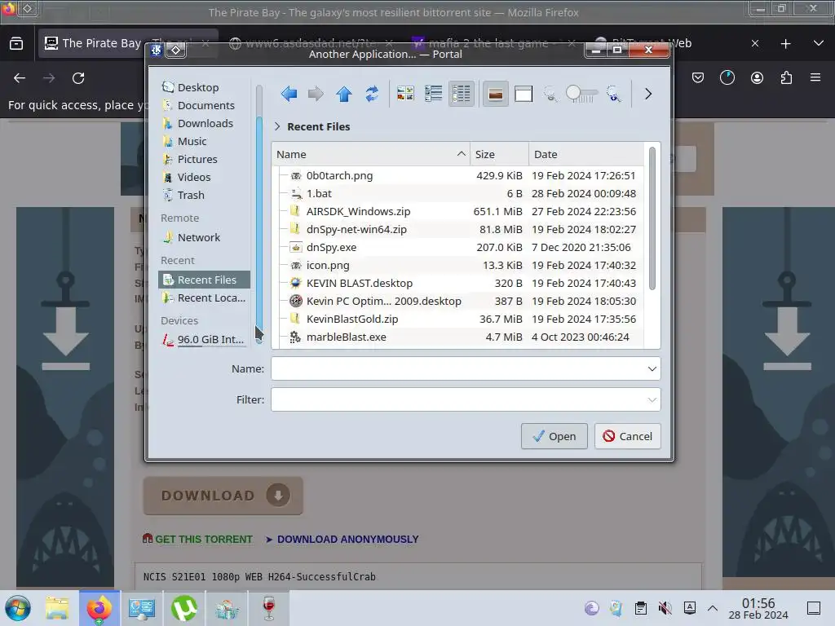Open the Start menu orb
The image size is (835, 626).
(x=18, y=608)
